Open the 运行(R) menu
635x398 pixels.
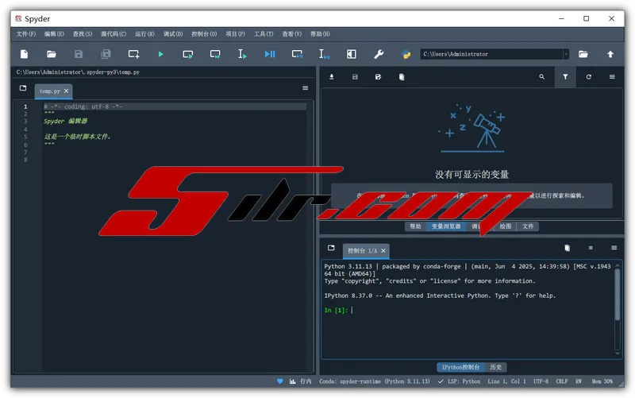144,34
